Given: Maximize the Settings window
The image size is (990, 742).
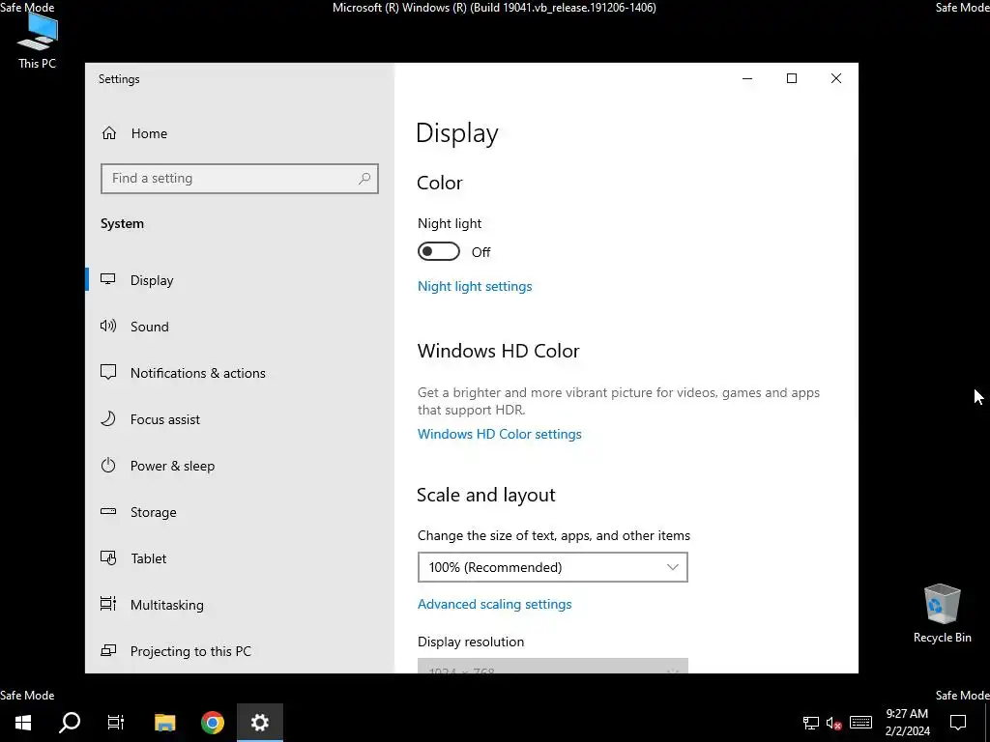Looking at the screenshot, I should click(792, 78).
